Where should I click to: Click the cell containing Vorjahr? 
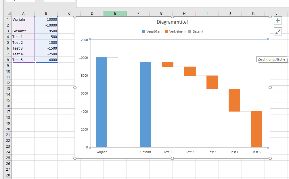pyautogui.click(x=23, y=19)
